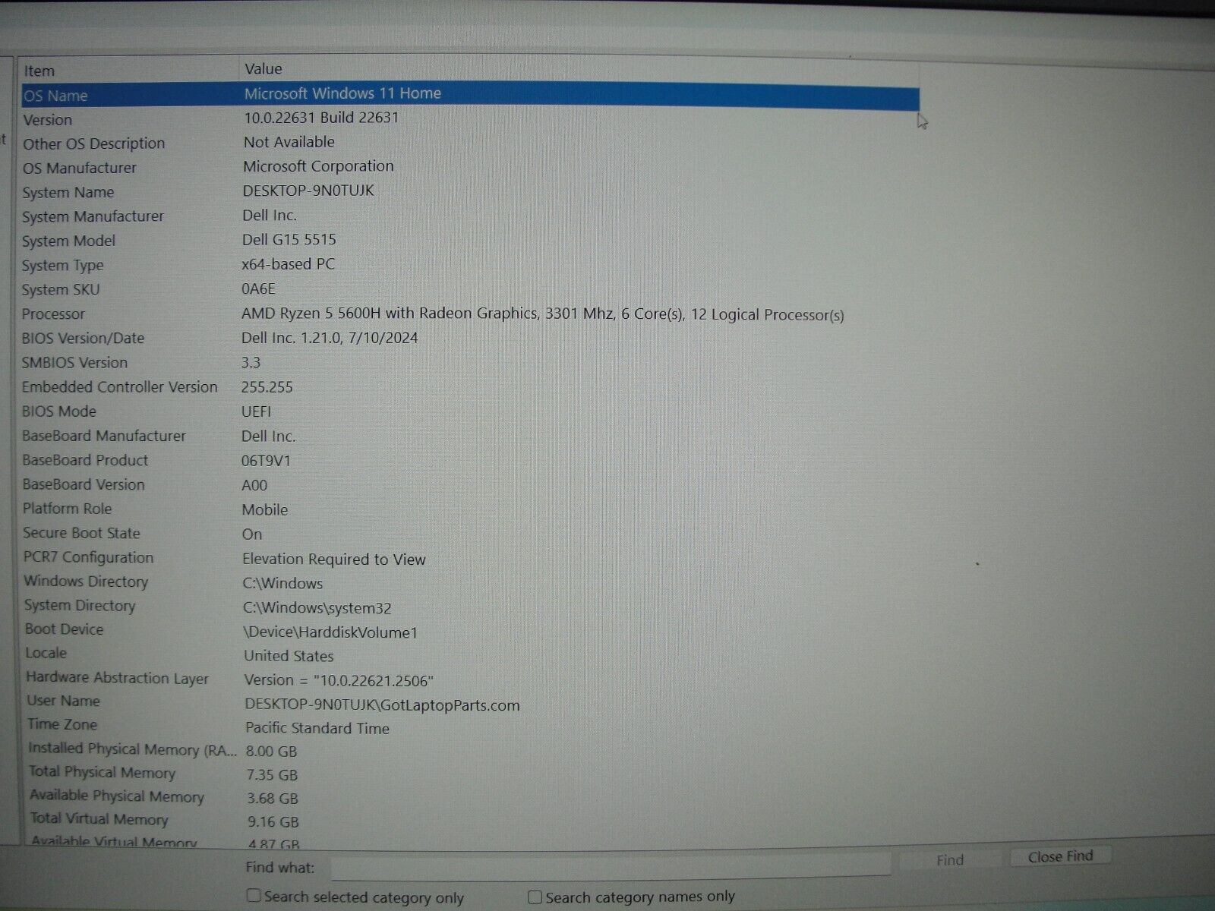Select the SMBIOS Version row
1215x911 pixels.
pos(471,362)
